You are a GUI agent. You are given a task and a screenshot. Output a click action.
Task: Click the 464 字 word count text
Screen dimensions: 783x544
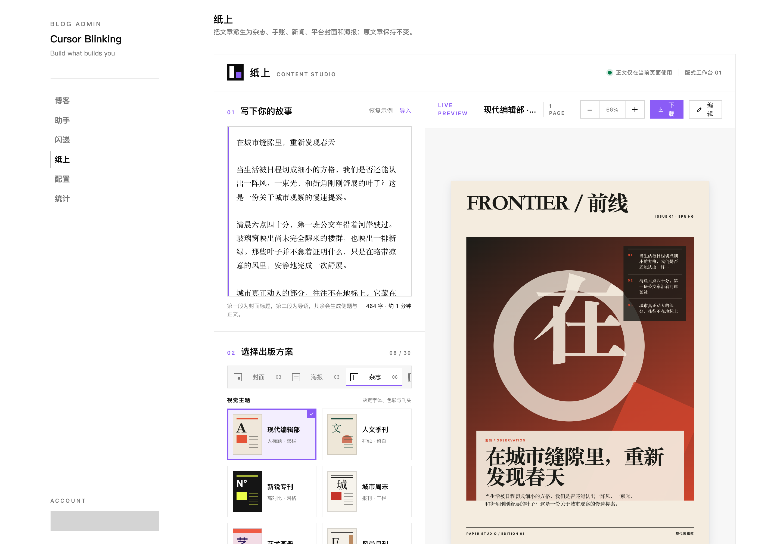coord(389,306)
